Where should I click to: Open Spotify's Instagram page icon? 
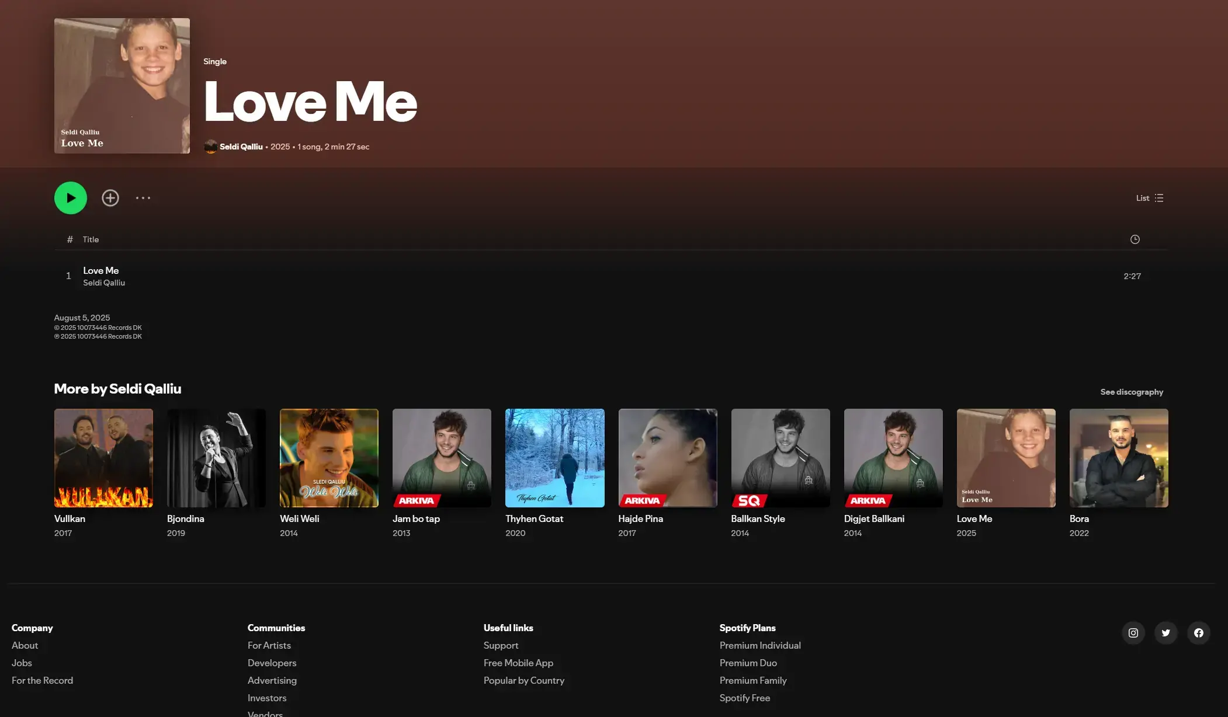tap(1133, 633)
